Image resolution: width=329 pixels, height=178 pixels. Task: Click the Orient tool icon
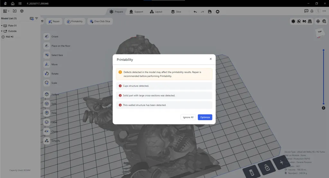coord(47,37)
